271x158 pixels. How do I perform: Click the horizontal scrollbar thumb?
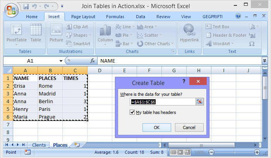point(201,145)
